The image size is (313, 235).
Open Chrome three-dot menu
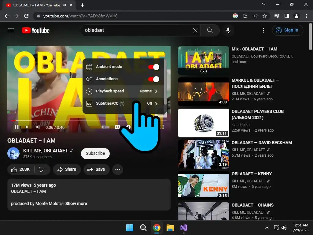pos(306,16)
